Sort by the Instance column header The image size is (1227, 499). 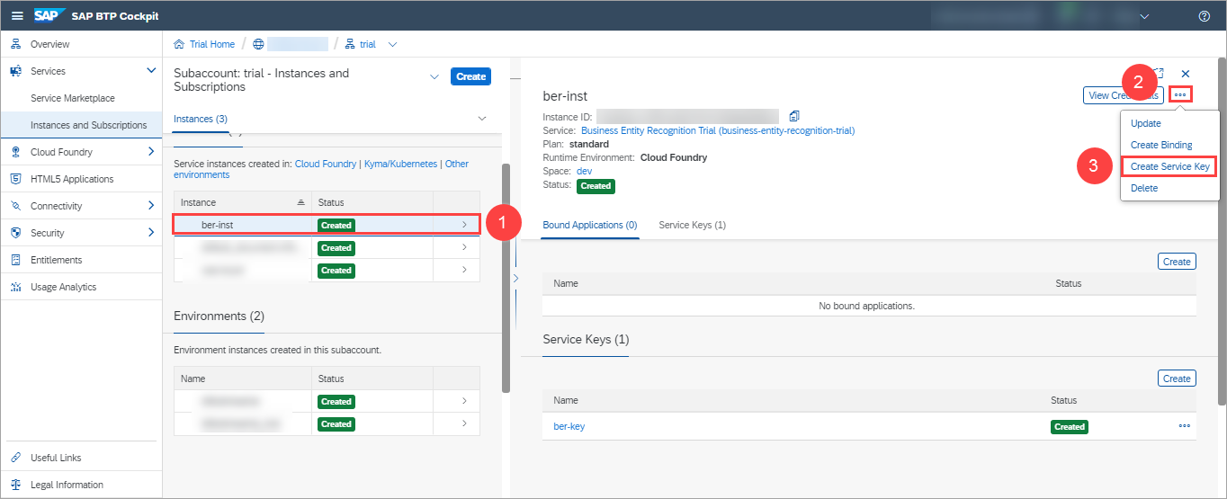pos(242,202)
